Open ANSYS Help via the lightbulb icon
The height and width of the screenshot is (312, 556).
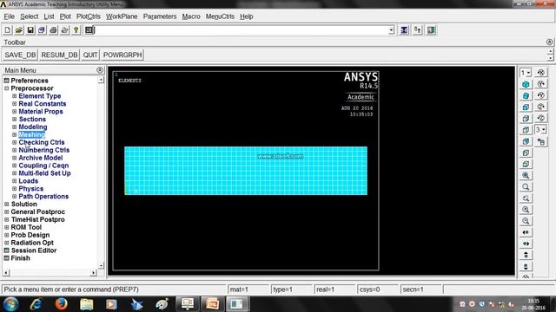point(76,30)
